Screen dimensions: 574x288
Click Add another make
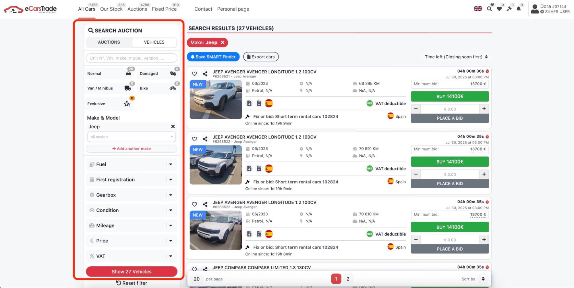132,149
